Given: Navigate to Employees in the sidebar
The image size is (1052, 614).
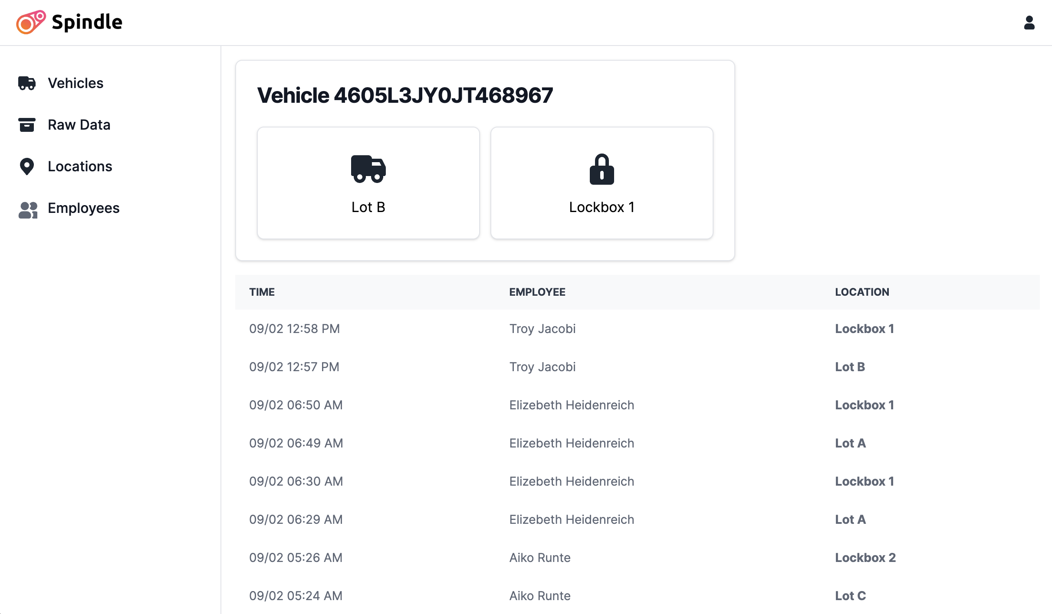Looking at the screenshot, I should [x=84, y=209].
